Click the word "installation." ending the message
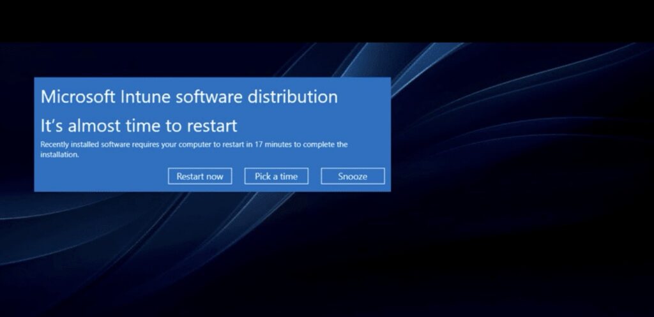The image size is (654, 317). point(59,154)
